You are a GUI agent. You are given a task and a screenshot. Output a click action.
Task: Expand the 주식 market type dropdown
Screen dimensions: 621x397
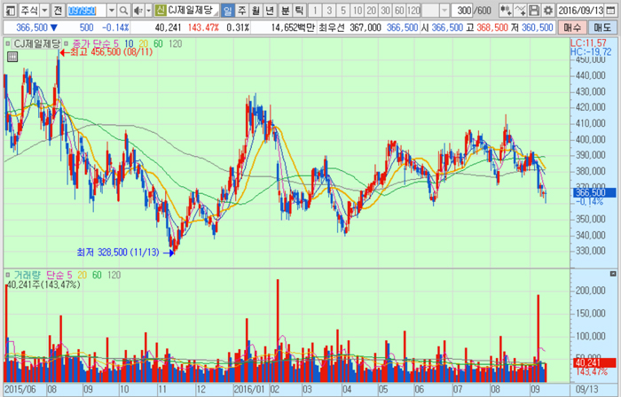pos(44,11)
